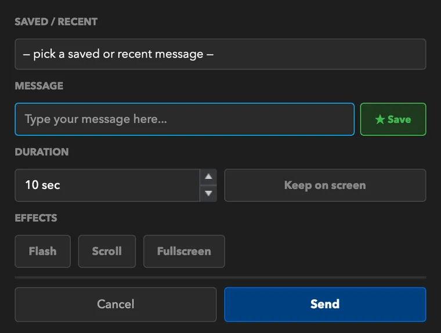The width and height of the screenshot is (441, 333).
Task: Enable the Flash effect
Action: click(43, 251)
